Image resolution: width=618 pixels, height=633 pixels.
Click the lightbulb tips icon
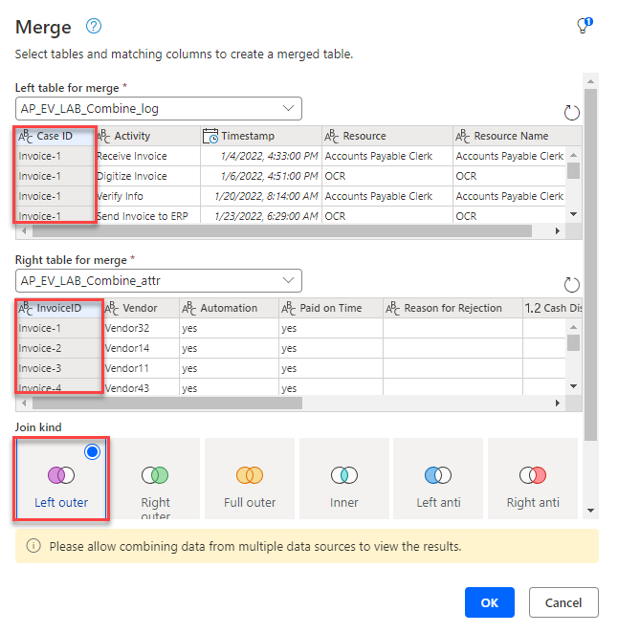tap(585, 26)
